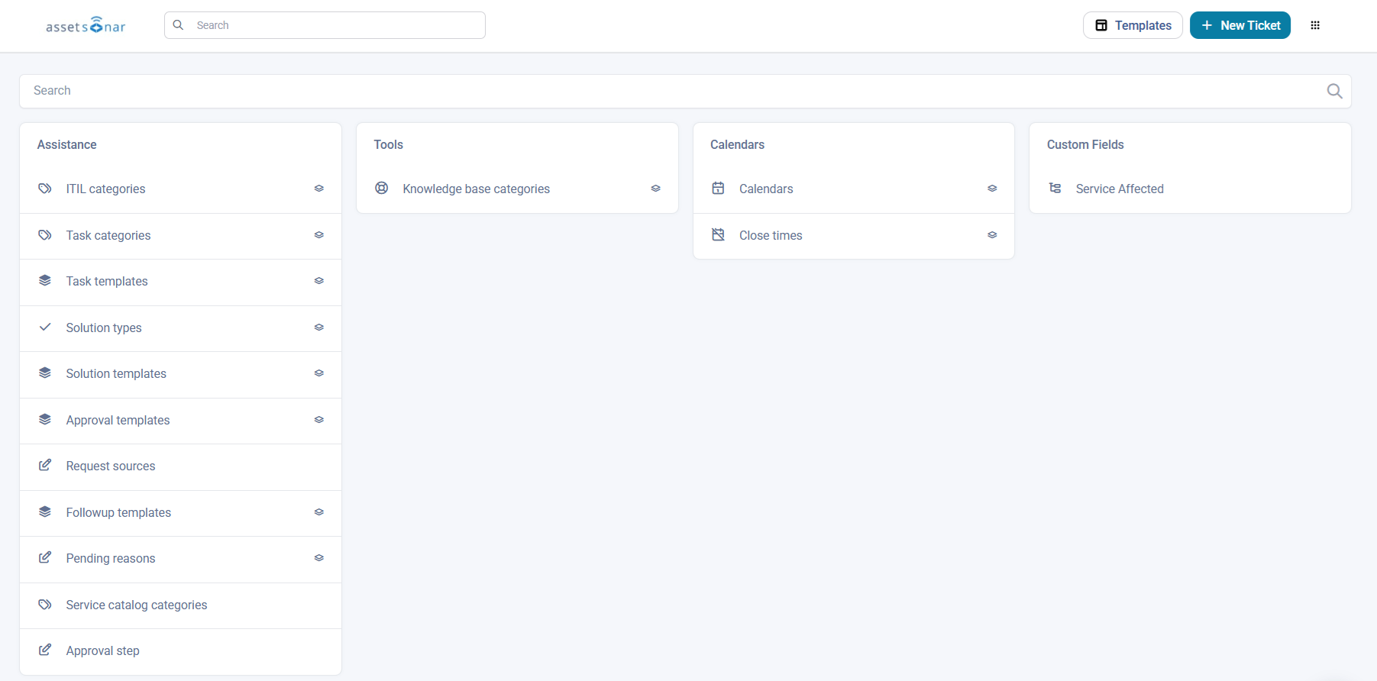Create a New Ticket
This screenshot has height=681, width=1377.
[x=1240, y=25]
